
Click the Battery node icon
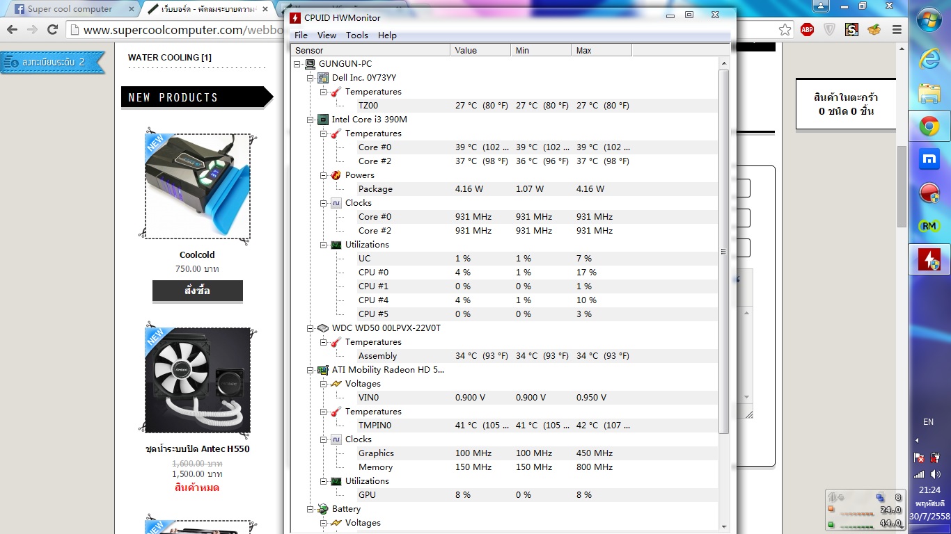pos(323,509)
